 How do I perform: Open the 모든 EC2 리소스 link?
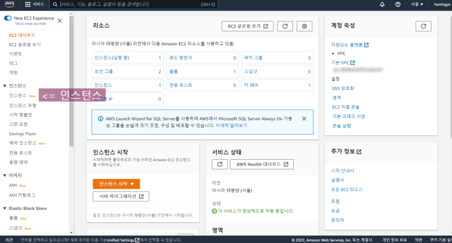pos(347,189)
